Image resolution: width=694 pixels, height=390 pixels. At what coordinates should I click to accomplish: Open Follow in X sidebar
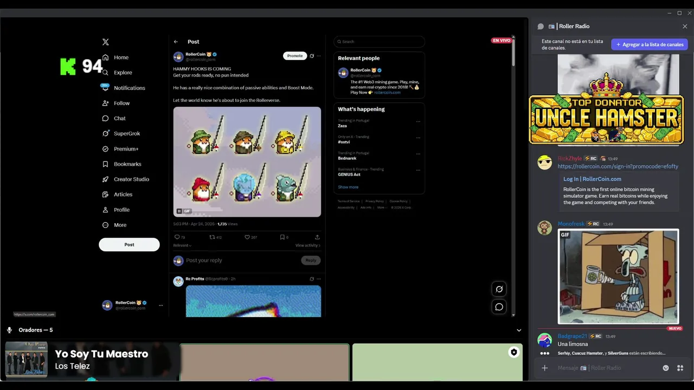pyautogui.click(x=116, y=103)
